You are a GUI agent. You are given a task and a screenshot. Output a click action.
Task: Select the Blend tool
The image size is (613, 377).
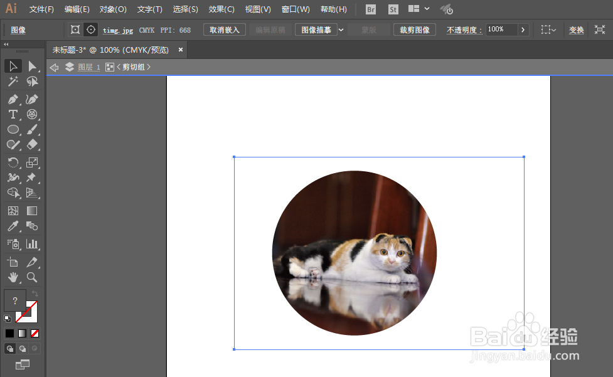32,226
